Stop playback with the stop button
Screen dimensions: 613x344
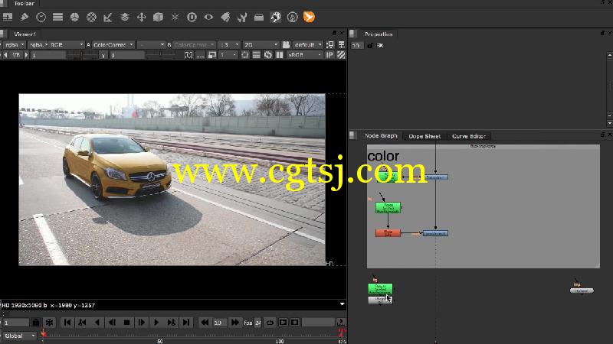(x=126, y=323)
